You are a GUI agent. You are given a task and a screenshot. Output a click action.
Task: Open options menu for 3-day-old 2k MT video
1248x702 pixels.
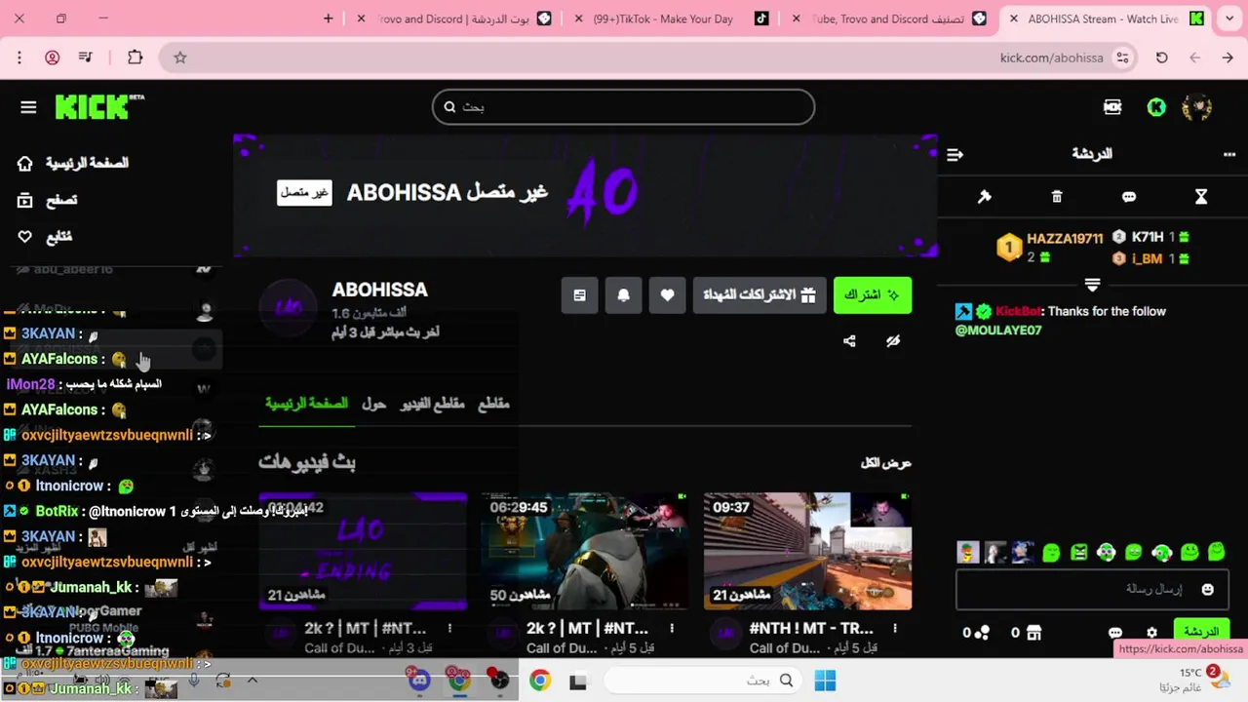(x=449, y=629)
